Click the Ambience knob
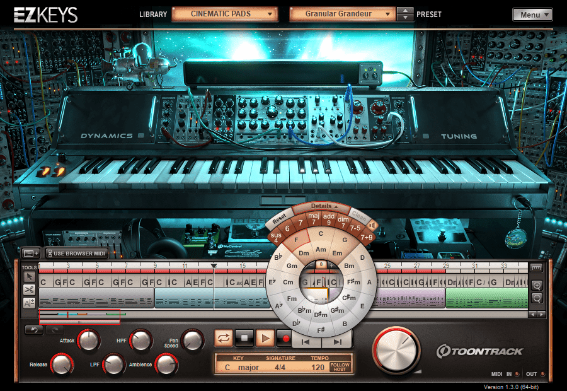 point(166,365)
